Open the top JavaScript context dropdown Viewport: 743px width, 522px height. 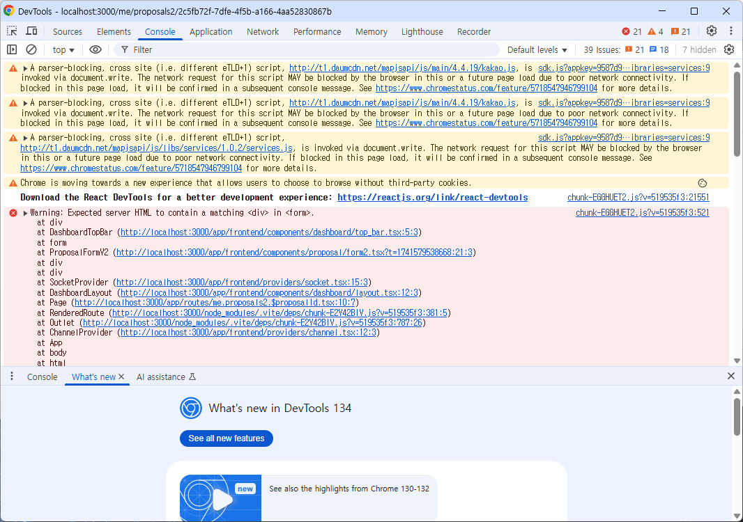[63, 49]
